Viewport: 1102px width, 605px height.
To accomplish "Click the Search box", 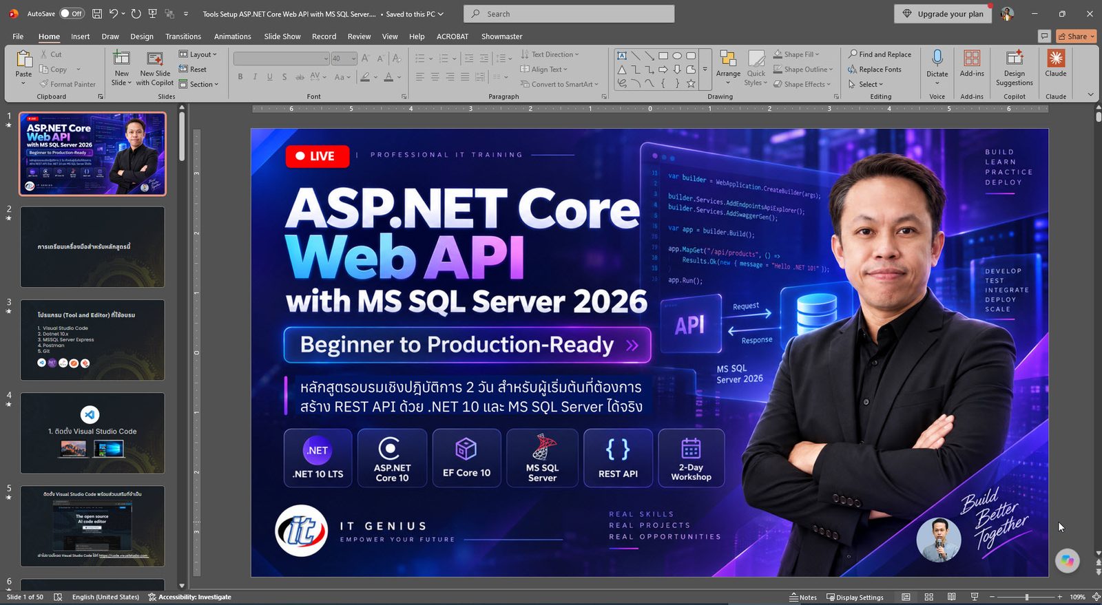I will pos(569,14).
